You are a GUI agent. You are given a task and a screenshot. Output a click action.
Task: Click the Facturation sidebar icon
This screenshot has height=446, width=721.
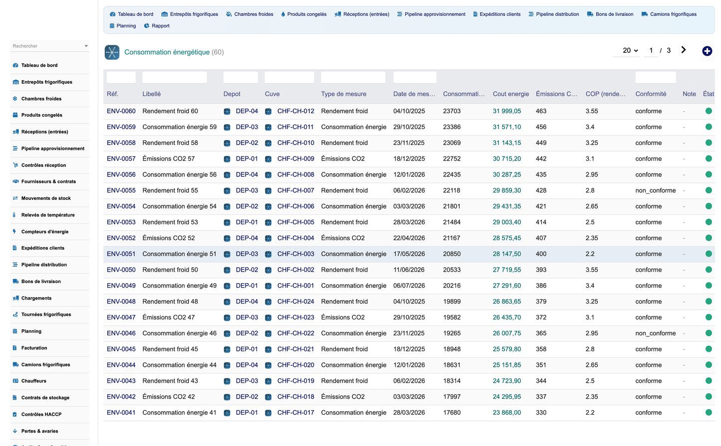tap(14, 348)
